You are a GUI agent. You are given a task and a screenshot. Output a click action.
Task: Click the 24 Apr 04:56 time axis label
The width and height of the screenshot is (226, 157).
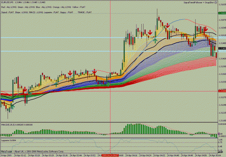pyautogui.click(x=201, y=156)
